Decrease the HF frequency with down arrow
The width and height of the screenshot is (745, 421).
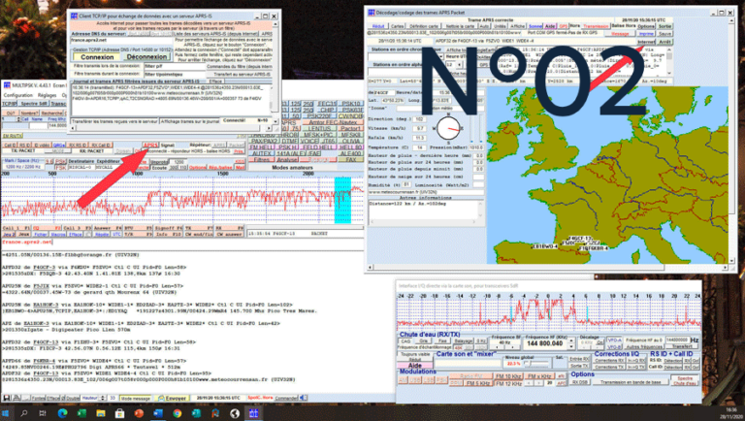(x=571, y=346)
